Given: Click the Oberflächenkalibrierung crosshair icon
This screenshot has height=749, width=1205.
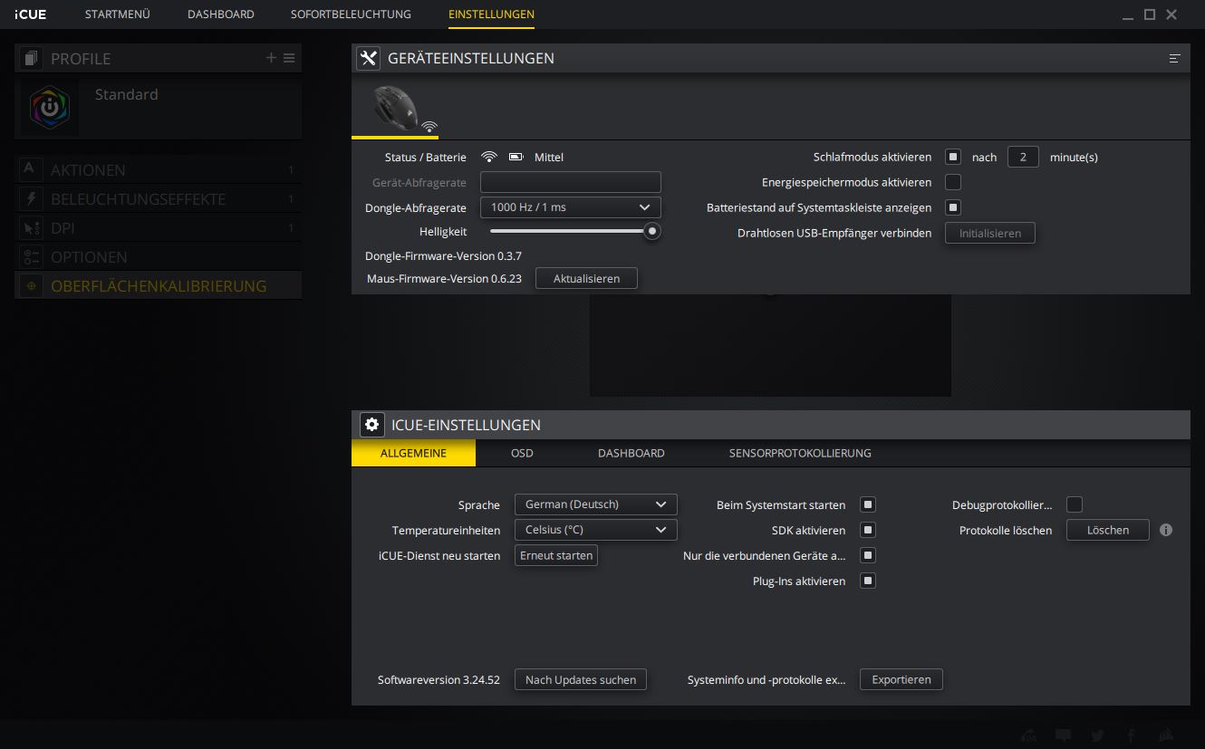Looking at the screenshot, I should click(31, 285).
